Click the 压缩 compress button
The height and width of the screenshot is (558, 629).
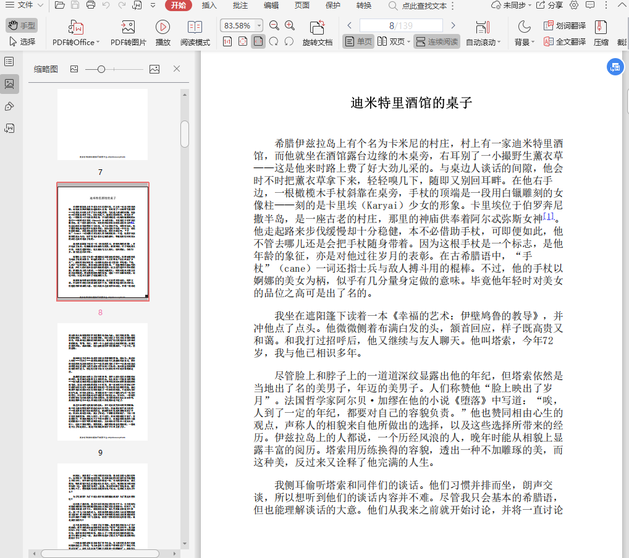(x=601, y=33)
